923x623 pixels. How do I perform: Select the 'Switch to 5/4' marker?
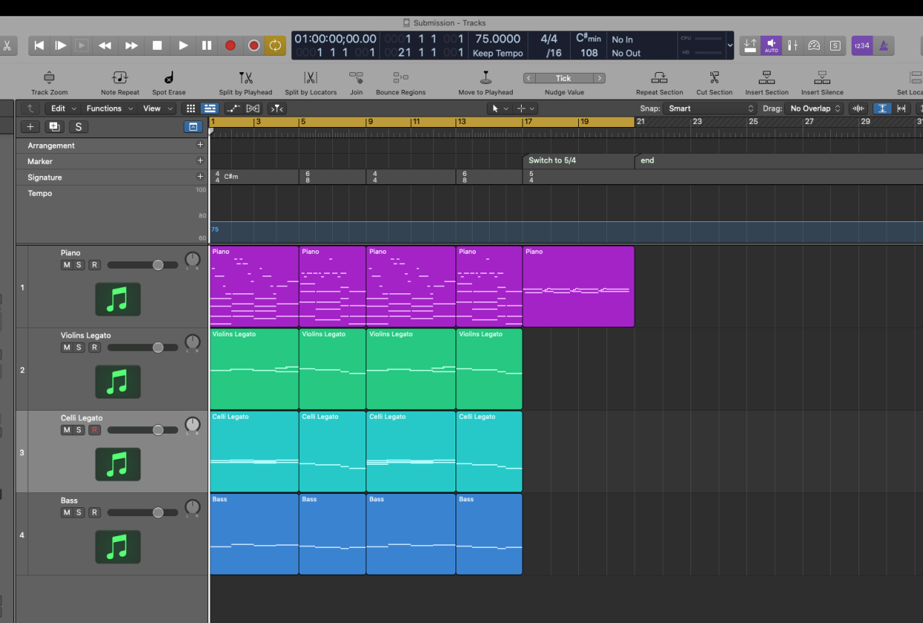tap(578, 160)
